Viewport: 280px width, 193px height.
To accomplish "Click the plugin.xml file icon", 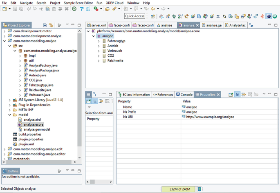I will tap(15, 144).
